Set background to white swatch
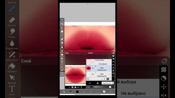This screenshot has width=175, height=98. tap(103, 79)
